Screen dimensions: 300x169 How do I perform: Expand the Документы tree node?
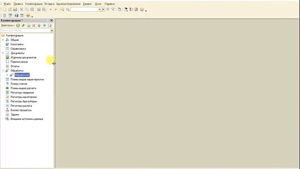(3, 53)
